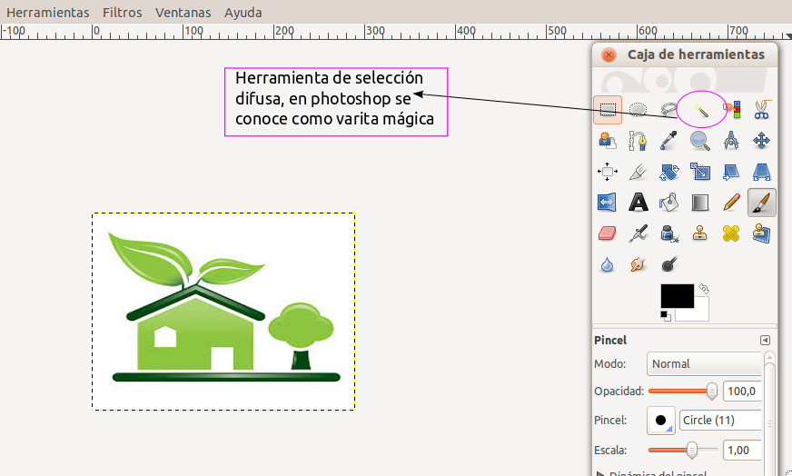Select the Rectangle Select tool

pos(607,109)
